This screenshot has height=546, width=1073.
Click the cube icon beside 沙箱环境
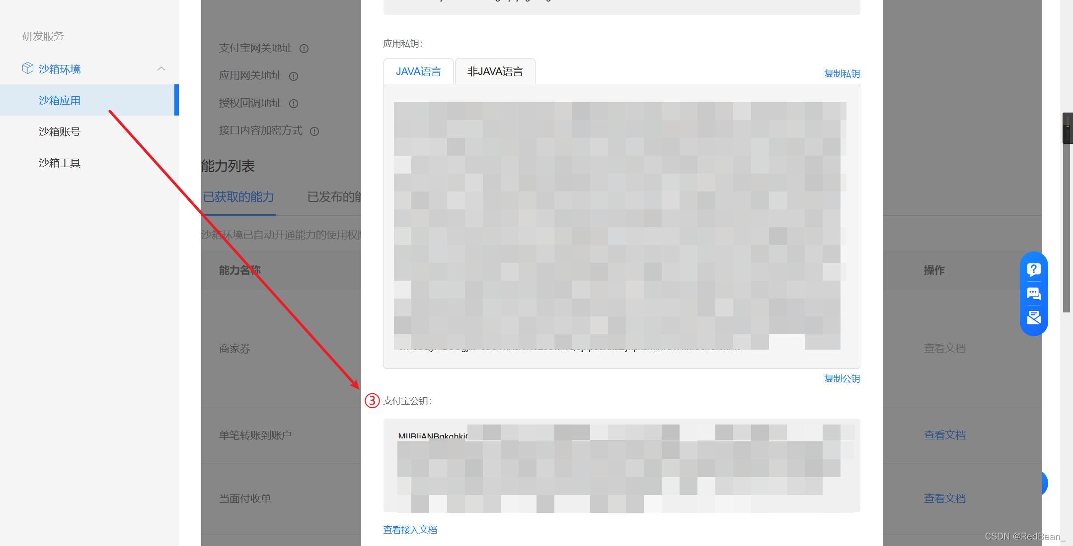coord(28,68)
